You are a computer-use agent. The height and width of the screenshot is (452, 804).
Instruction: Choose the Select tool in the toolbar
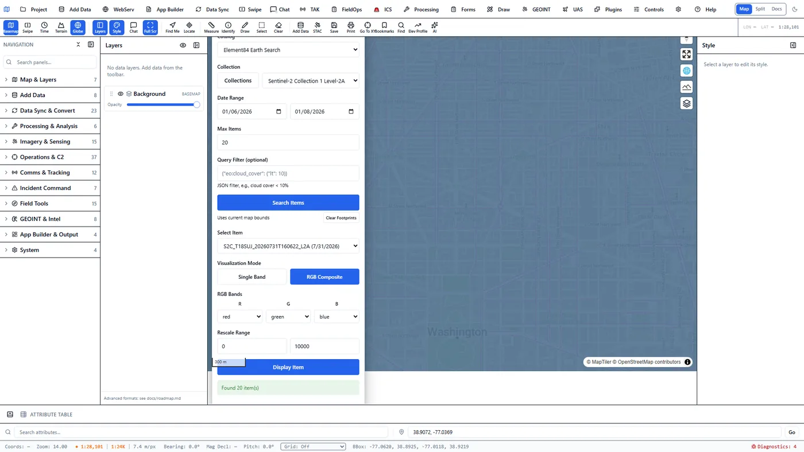point(261,27)
